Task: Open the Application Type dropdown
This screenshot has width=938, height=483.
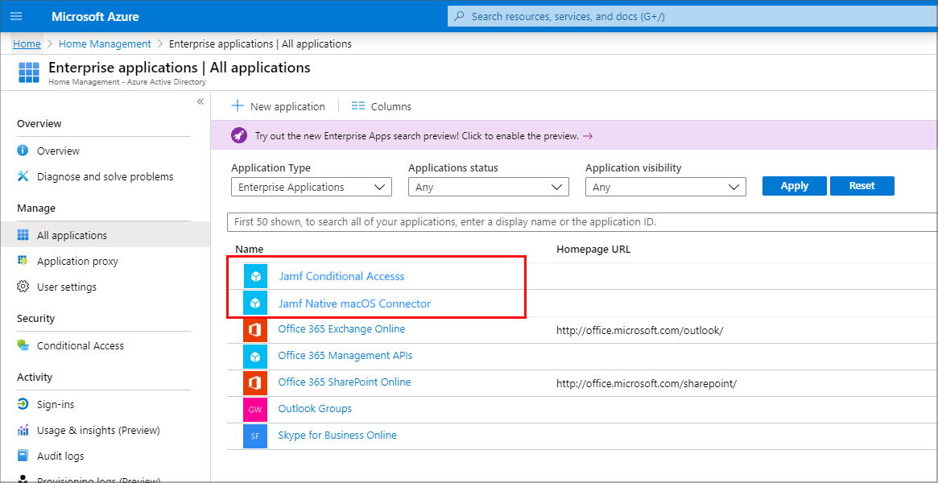Action: [311, 187]
